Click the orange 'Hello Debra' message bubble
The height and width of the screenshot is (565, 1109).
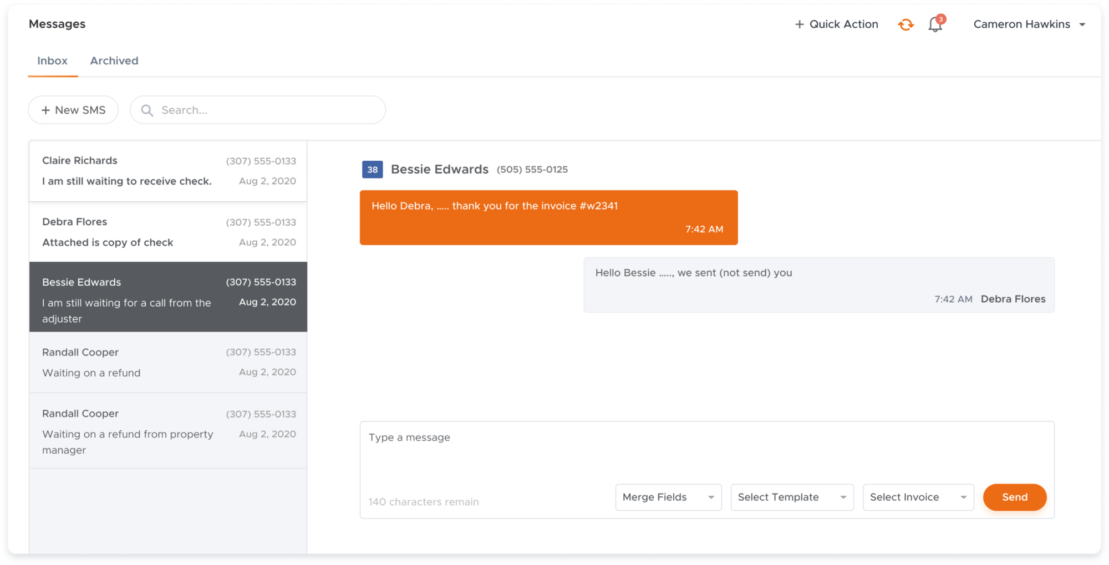pos(548,217)
